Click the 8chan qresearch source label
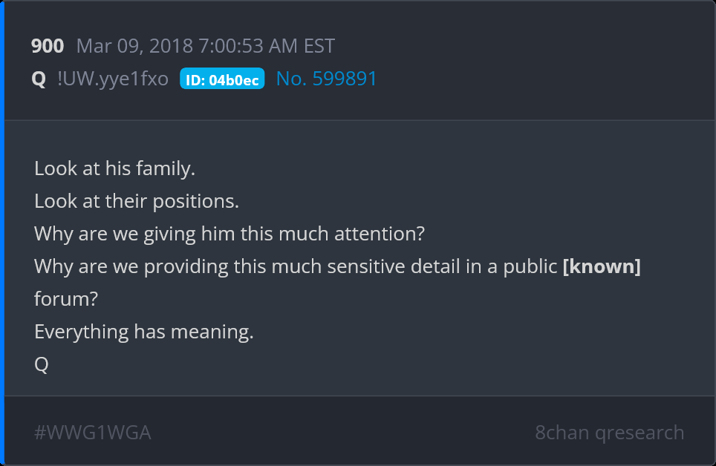 coord(609,433)
